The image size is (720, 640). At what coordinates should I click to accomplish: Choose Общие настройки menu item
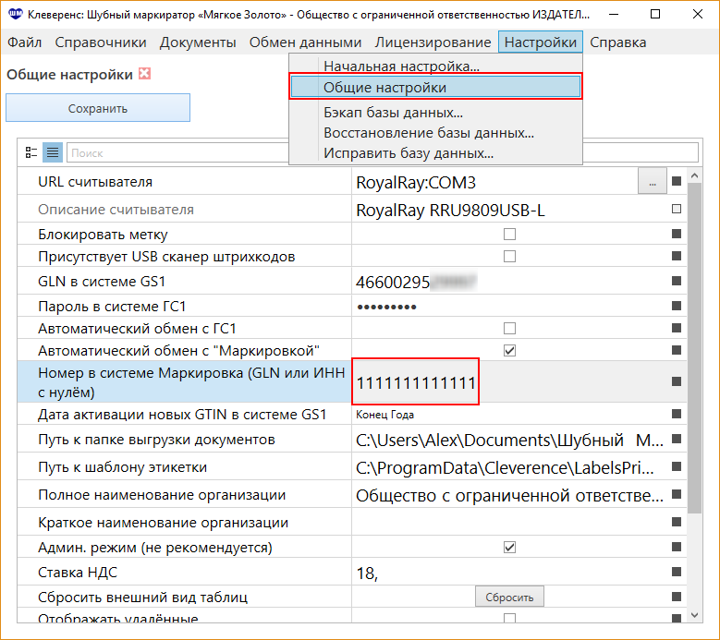click(x=435, y=87)
